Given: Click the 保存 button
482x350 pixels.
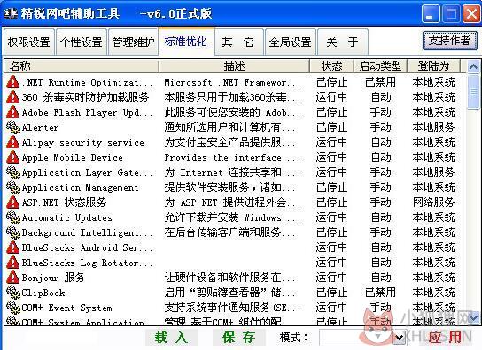Looking at the screenshot, I should tap(239, 338).
